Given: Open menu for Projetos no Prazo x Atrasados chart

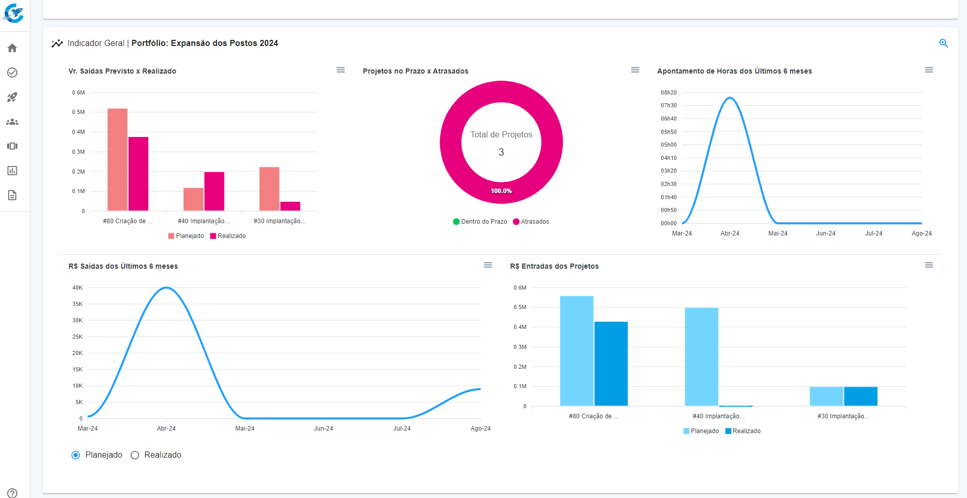Looking at the screenshot, I should tap(635, 70).
